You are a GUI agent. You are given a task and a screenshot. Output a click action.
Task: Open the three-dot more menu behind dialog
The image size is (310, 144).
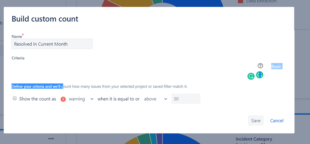(51, 139)
